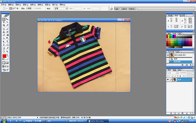Delete current state in History panel
196x123 pixels.
190,65
